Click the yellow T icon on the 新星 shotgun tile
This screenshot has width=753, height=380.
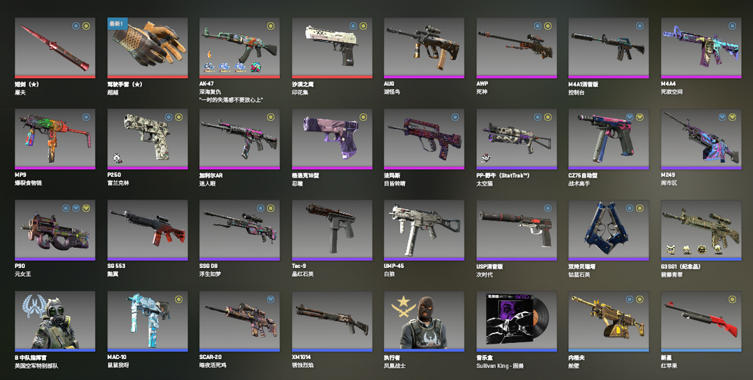(732, 299)
